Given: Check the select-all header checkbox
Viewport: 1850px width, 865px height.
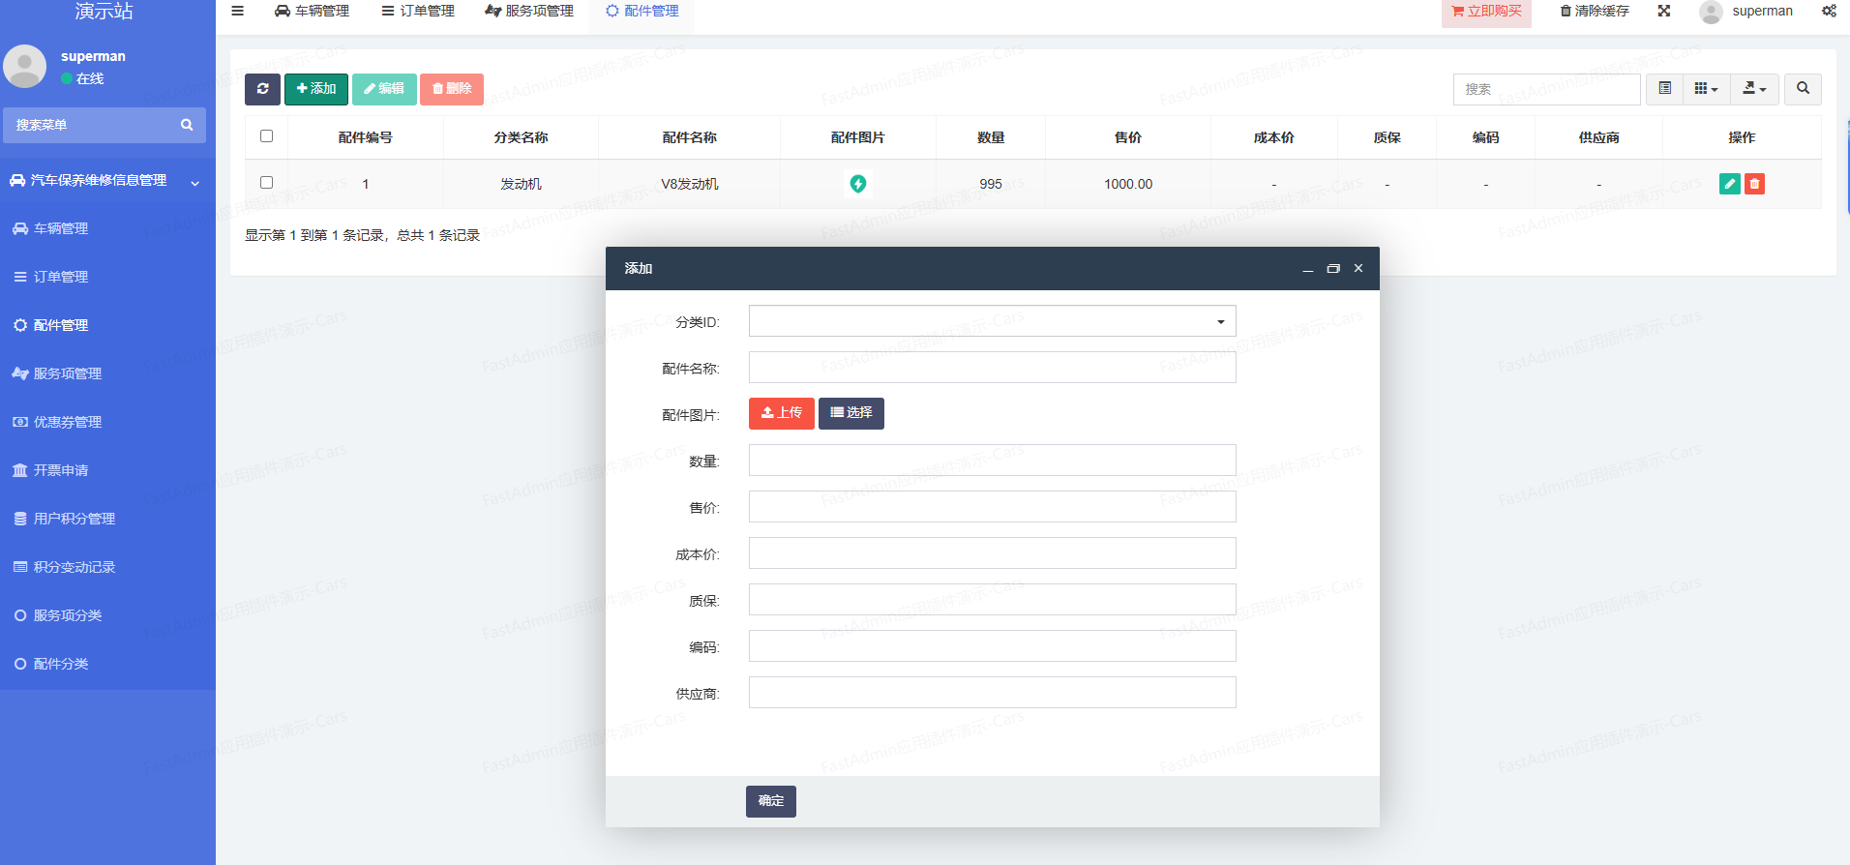Looking at the screenshot, I should point(267,136).
